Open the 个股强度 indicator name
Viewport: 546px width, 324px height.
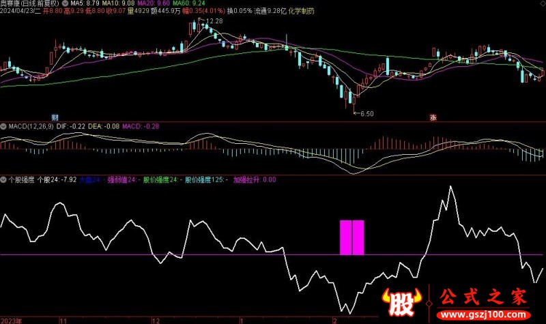[22, 180]
